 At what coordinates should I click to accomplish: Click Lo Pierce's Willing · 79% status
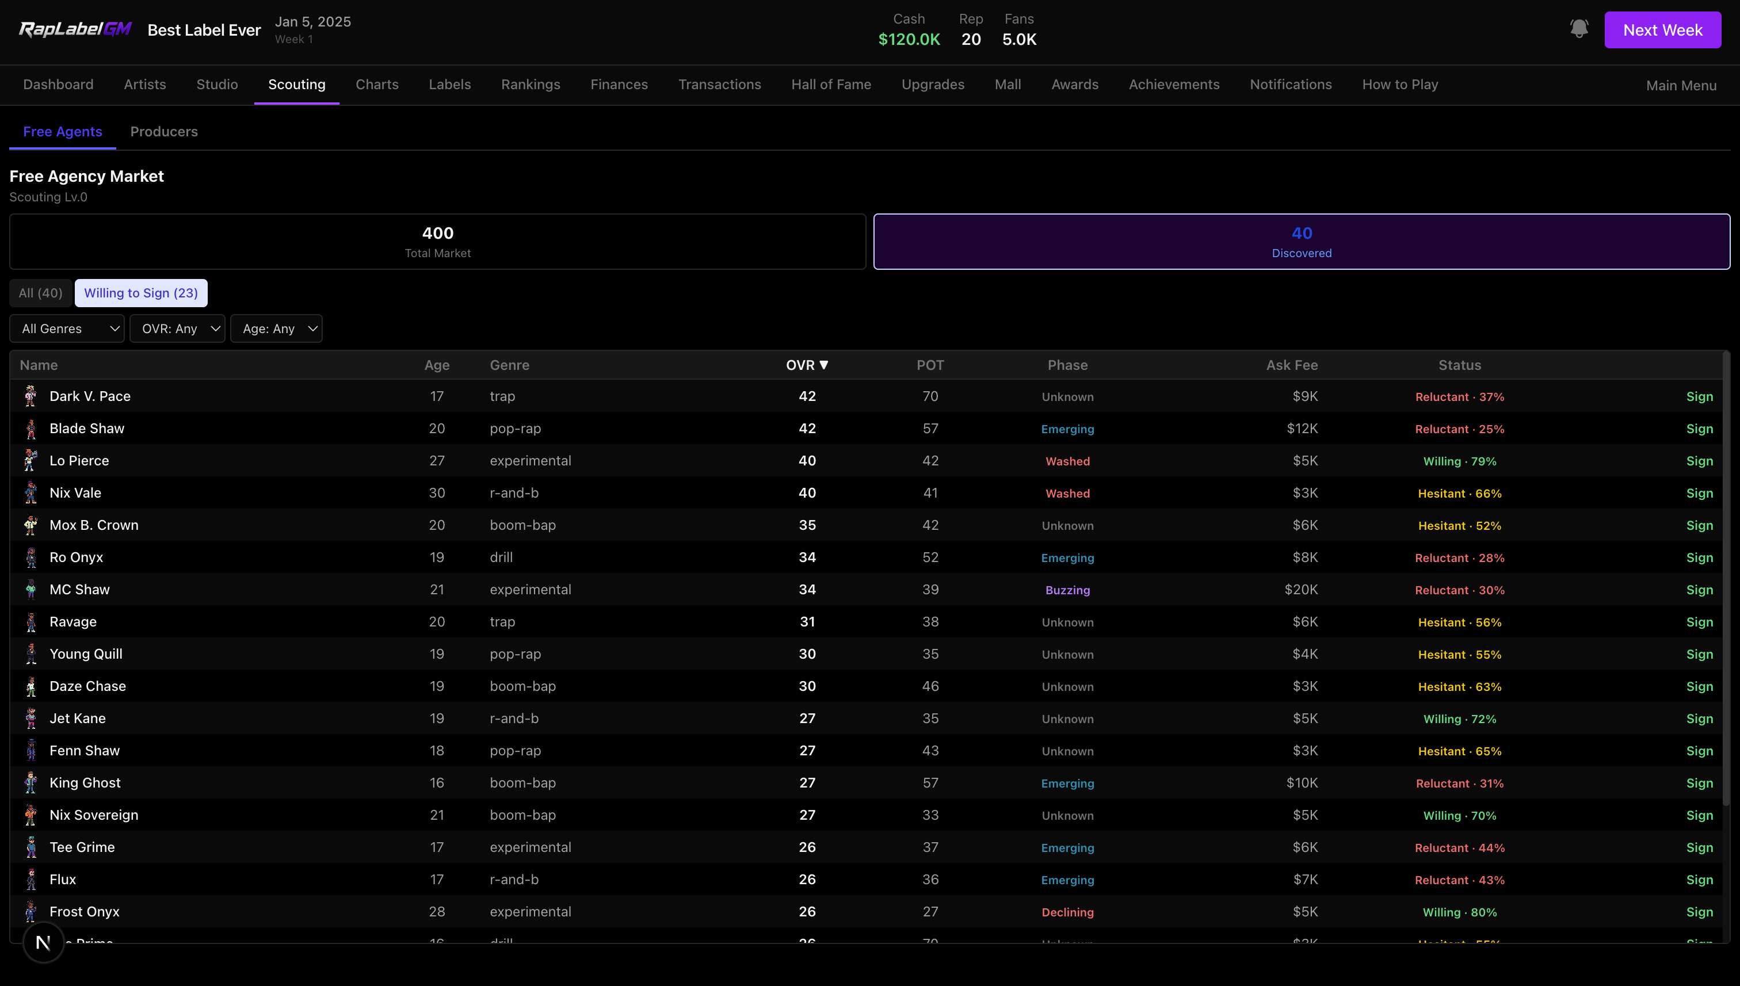1460,461
